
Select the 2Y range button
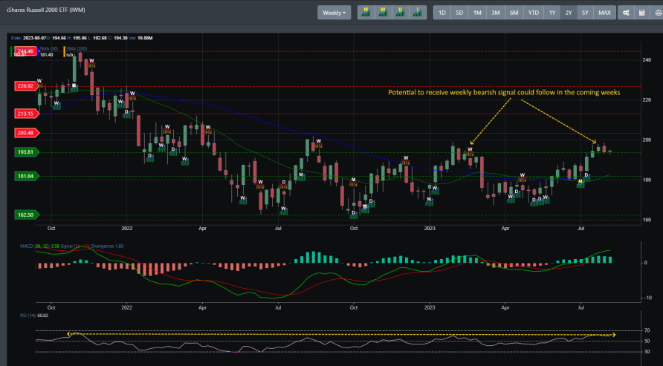tap(569, 13)
